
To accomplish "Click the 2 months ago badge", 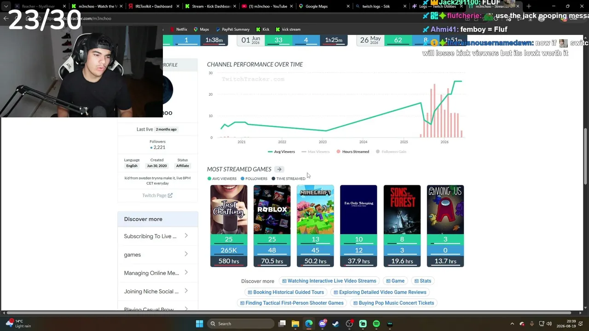I will (x=166, y=129).
